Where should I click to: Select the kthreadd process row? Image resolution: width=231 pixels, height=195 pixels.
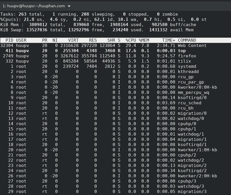point(115,72)
